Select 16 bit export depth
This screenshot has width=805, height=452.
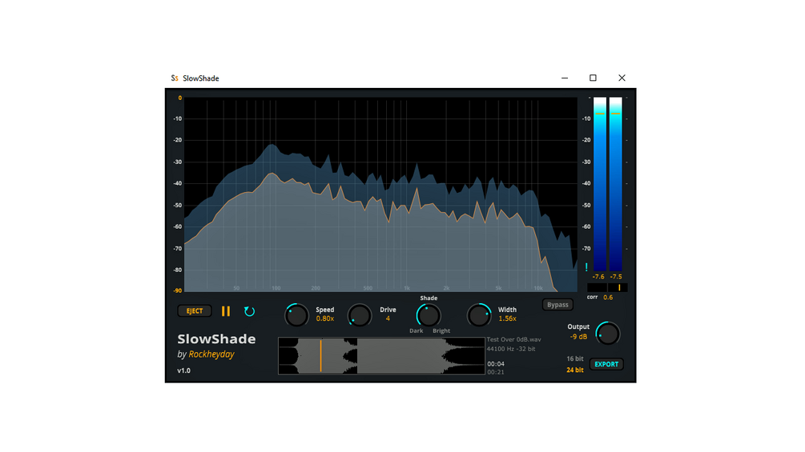575,358
